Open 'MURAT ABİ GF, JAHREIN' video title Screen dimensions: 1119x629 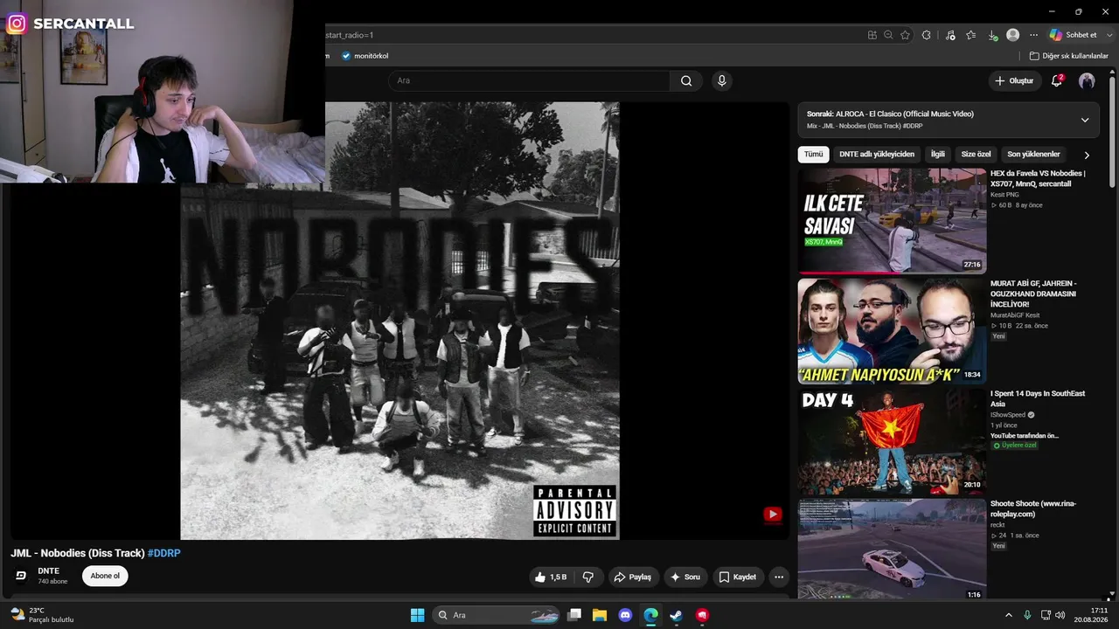click(1033, 294)
